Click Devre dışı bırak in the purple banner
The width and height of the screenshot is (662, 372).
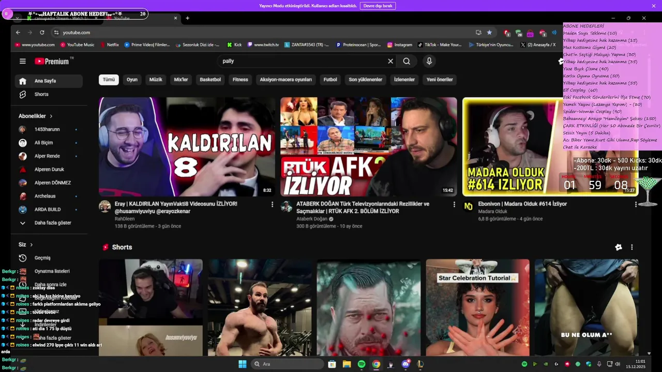coord(378,6)
